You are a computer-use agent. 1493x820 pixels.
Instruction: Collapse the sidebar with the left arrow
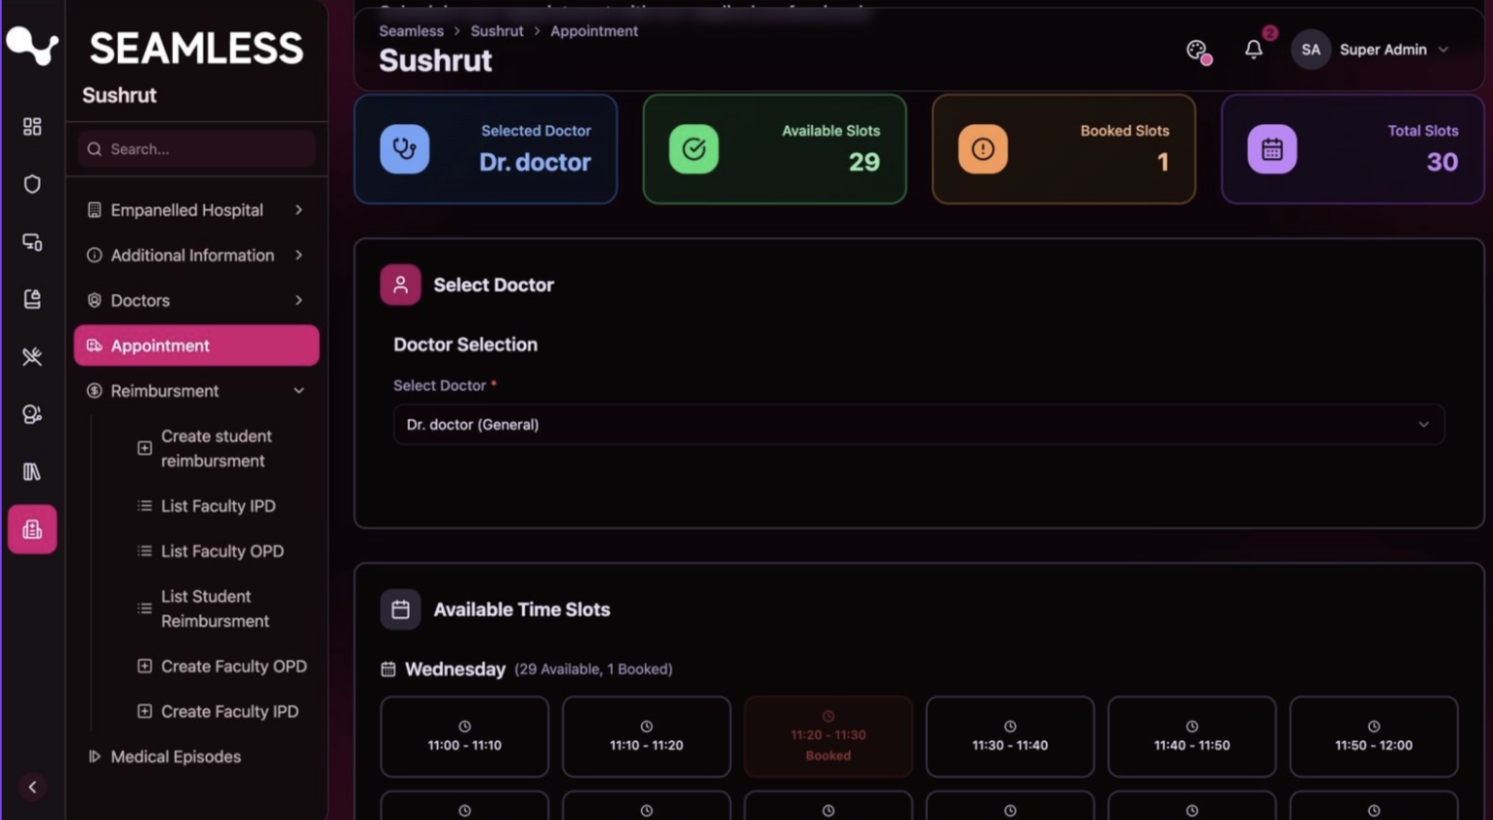[x=32, y=787]
